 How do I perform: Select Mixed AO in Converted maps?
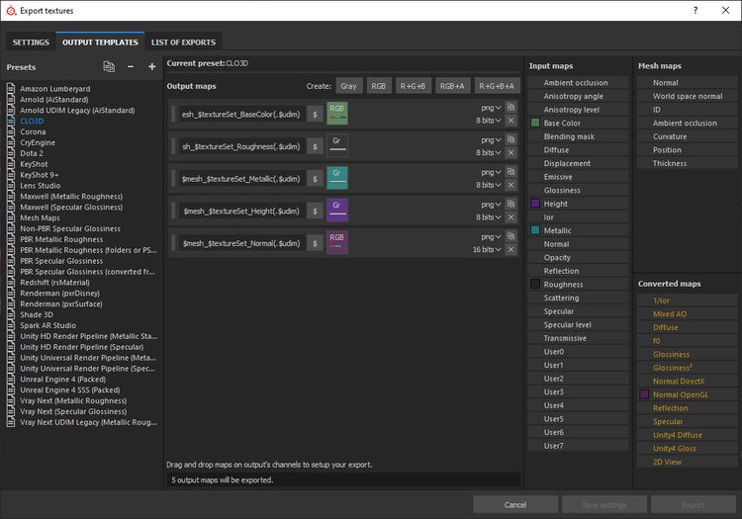[x=688, y=313]
